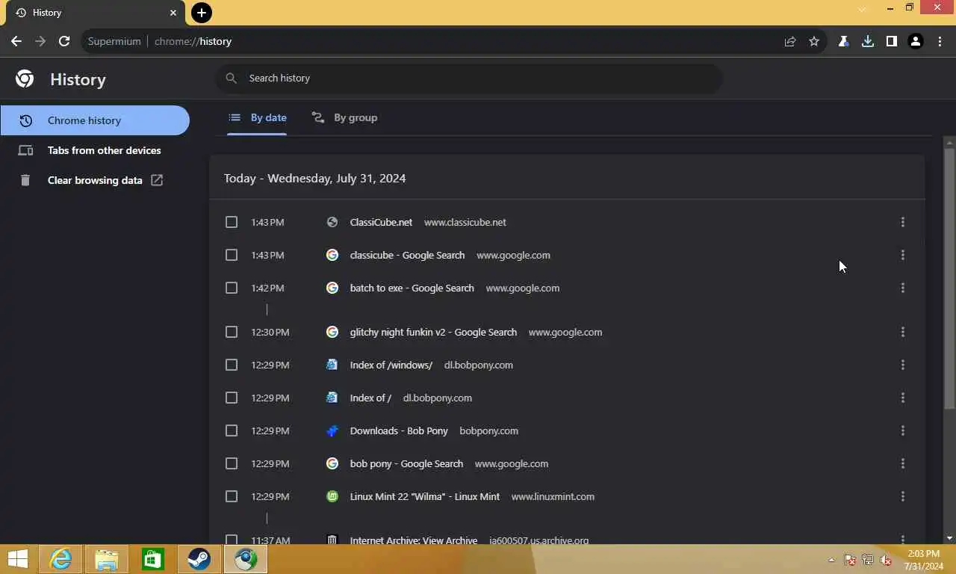Image resolution: width=956 pixels, height=574 pixels.
Task: Switch to the By group tab
Action: pos(344,117)
